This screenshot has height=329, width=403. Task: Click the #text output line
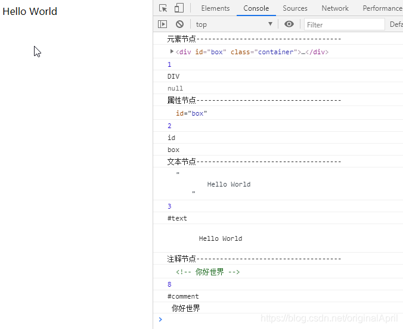click(177, 218)
